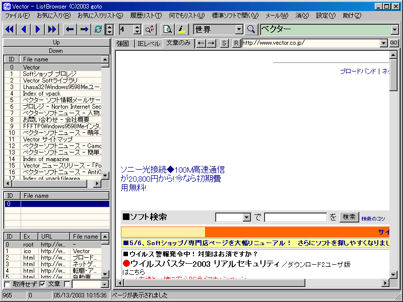Go to previous item with blue left triangle

click(x=24, y=29)
